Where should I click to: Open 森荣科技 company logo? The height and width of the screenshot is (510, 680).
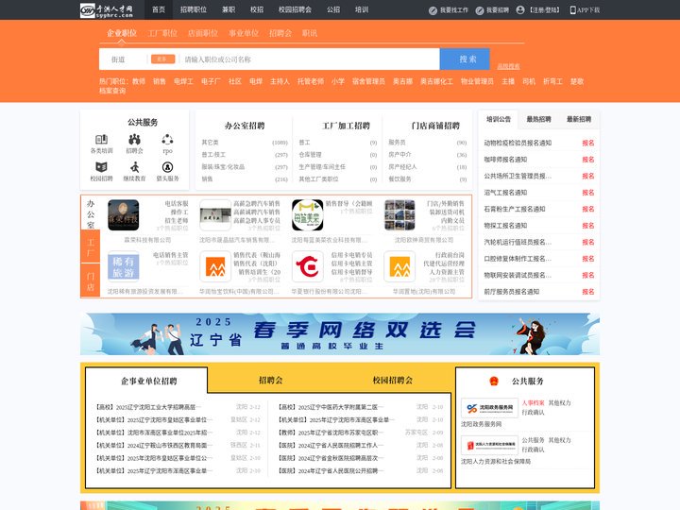123,214
